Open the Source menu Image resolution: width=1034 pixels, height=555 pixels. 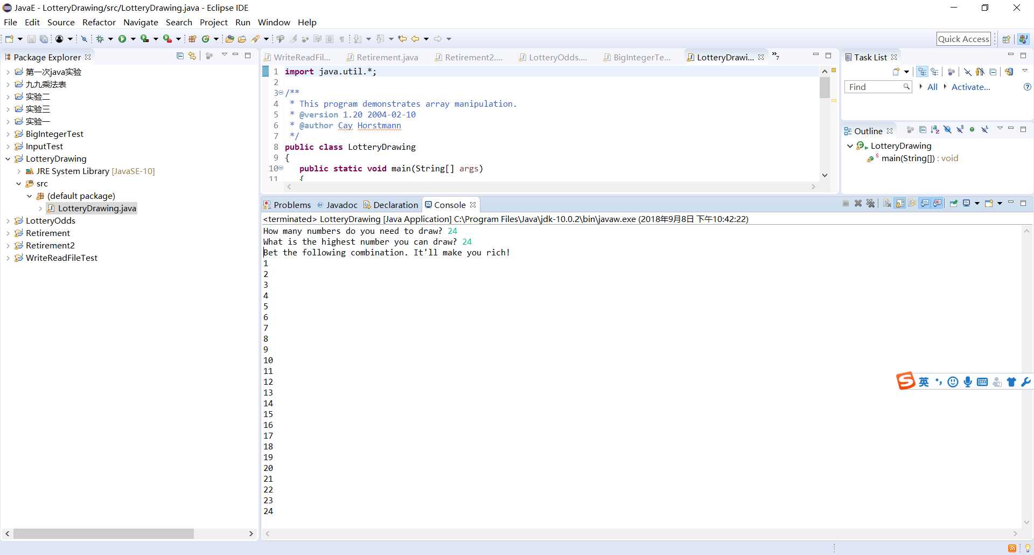click(x=61, y=22)
